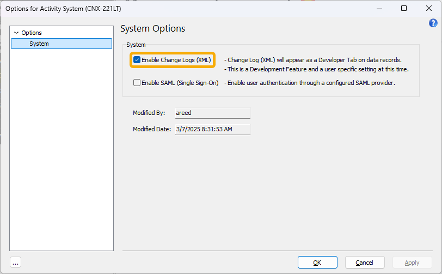The width and height of the screenshot is (442, 274).
Task: Select the Options root node label
Action: pos(32,33)
